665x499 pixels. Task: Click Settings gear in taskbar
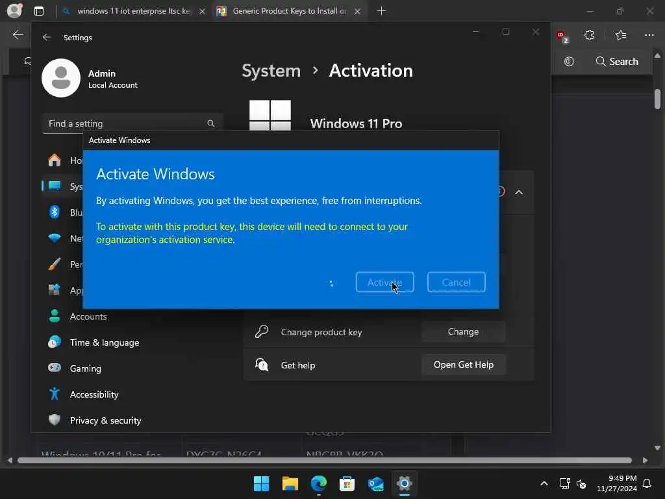[x=404, y=483]
